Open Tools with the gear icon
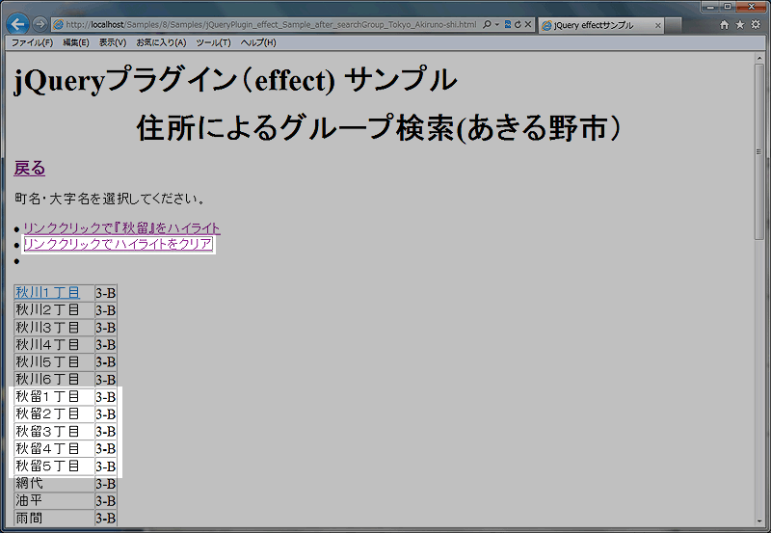The width and height of the screenshot is (771, 533). pos(756,25)
